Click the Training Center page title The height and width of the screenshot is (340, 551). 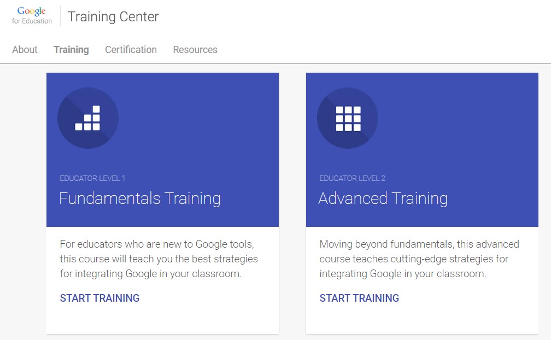(113, 17)
